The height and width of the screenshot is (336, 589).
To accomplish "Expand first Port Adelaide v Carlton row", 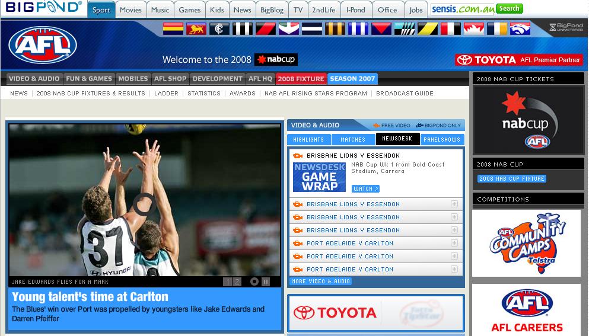I will [x=454, y=244].
